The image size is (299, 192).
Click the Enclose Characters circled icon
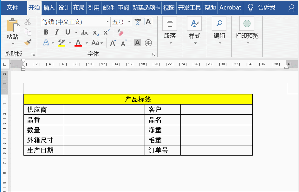pos(148,43)
